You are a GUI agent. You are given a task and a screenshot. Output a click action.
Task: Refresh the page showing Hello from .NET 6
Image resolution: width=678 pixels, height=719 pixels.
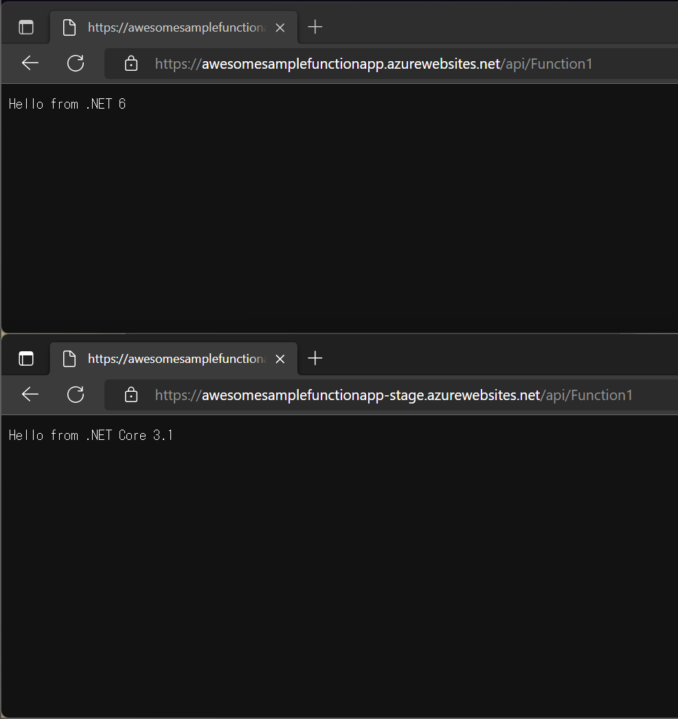(x=76, y=64)
